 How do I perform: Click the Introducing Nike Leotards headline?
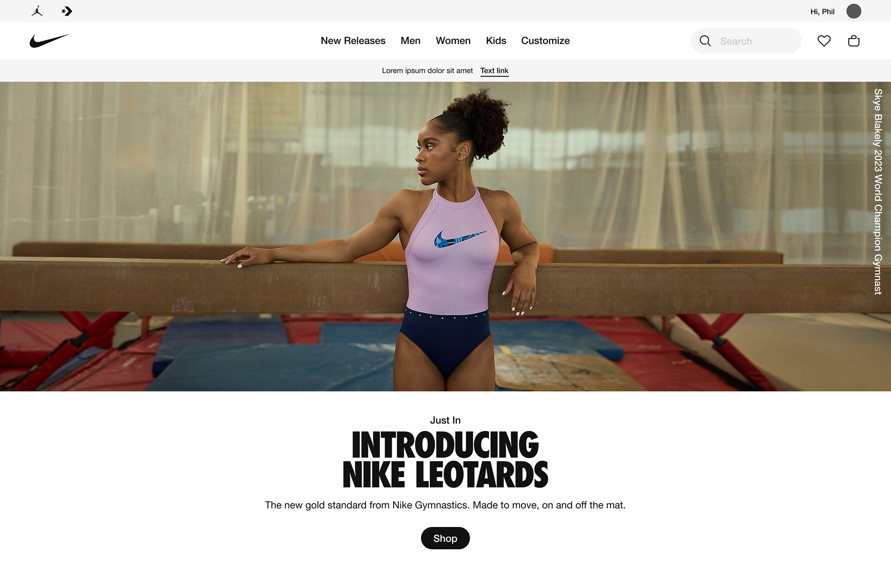coord(445,460)
